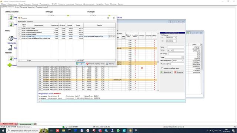Open the Склад menu
This screenshot has width=237, height=133.
point(21,4)
